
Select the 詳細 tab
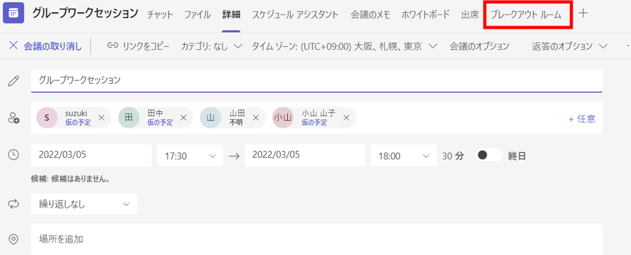(231, 15)
